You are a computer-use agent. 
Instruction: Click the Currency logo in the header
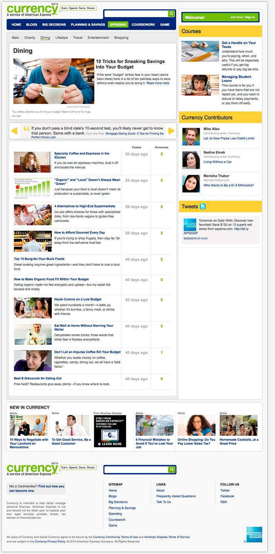(x=32, y=10)
